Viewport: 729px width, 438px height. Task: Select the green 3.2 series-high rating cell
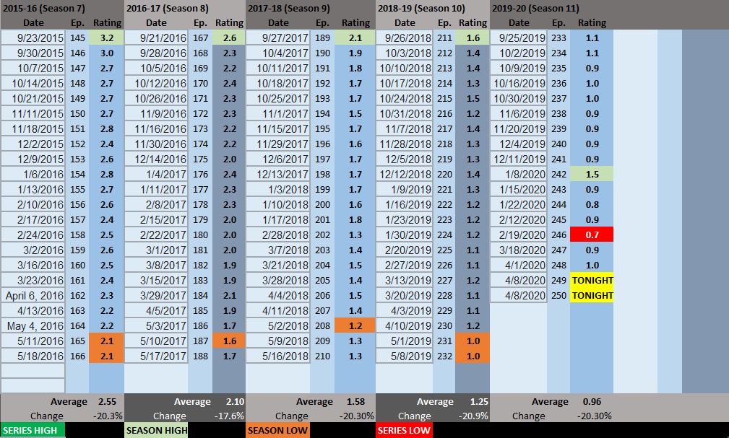107,38
